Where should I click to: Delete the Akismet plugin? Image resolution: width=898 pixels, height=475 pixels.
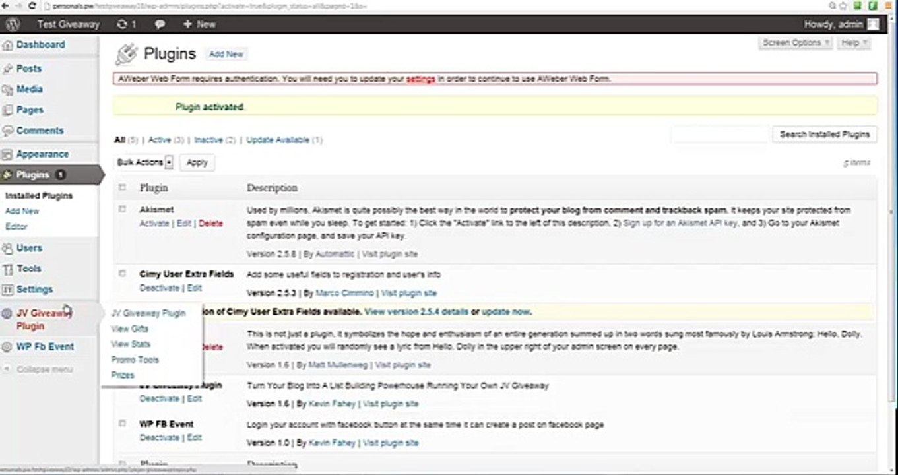click(211, 224)
